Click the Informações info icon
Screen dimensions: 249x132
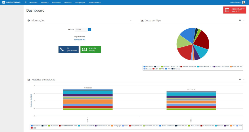coord(29,21)
